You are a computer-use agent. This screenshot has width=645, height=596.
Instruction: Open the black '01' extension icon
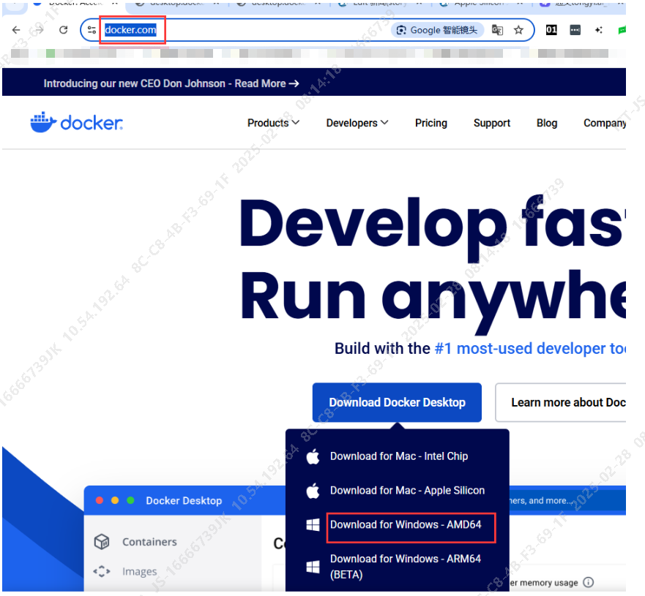pos(551,29)
